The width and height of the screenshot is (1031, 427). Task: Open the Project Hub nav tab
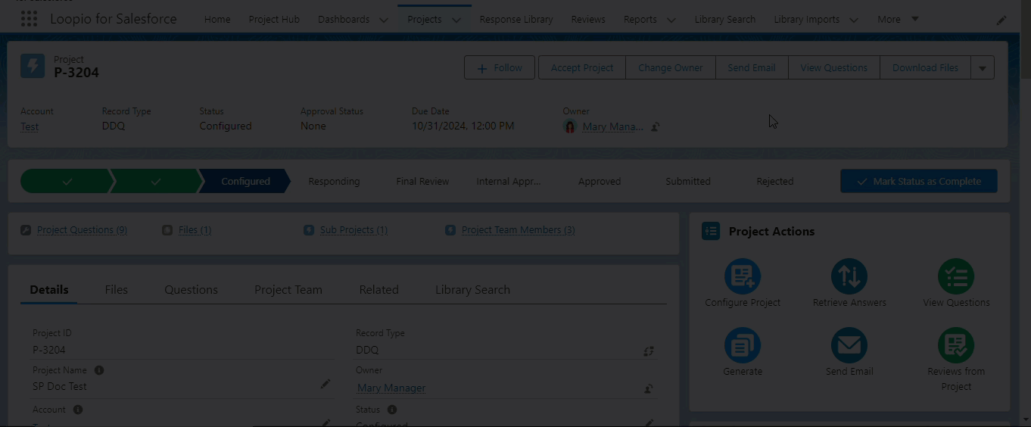point(274,19)
